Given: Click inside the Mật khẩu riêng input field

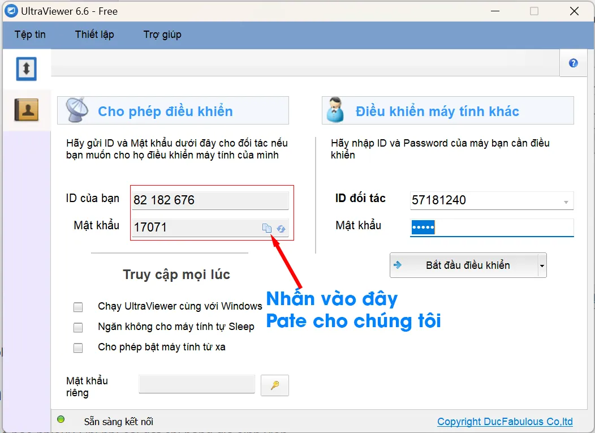Looking at the screenshot, I should [197, 384].
